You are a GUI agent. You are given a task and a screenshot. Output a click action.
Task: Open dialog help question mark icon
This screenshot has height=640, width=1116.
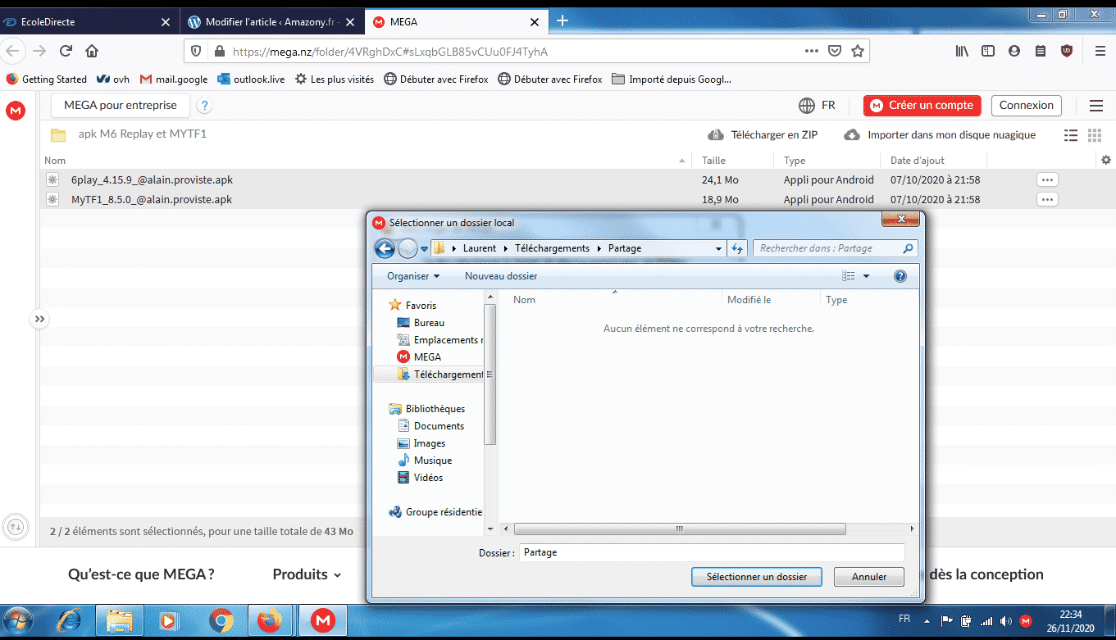[x=900, y=277]
